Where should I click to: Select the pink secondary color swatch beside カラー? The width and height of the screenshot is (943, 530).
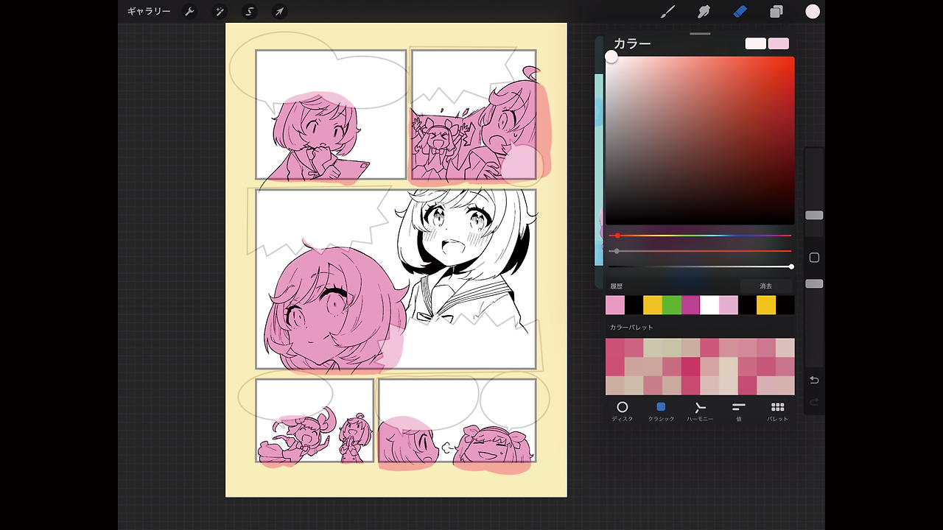click(x=779, y=44)
